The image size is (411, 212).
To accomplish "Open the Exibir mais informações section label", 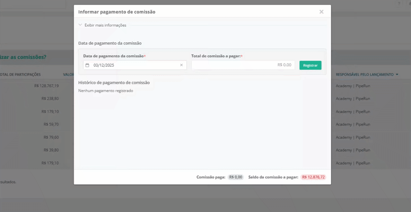I will point(105,25).
